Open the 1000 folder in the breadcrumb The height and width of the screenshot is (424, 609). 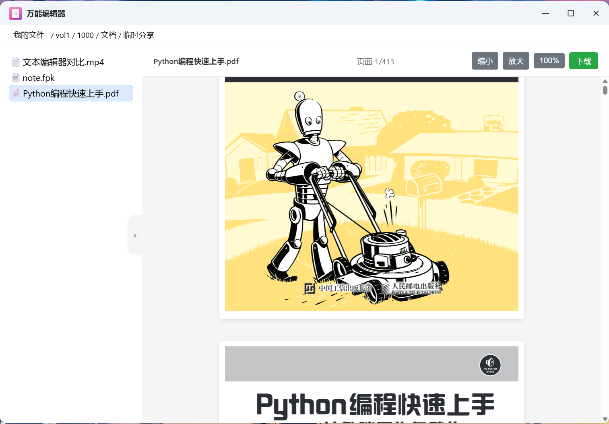85,35
